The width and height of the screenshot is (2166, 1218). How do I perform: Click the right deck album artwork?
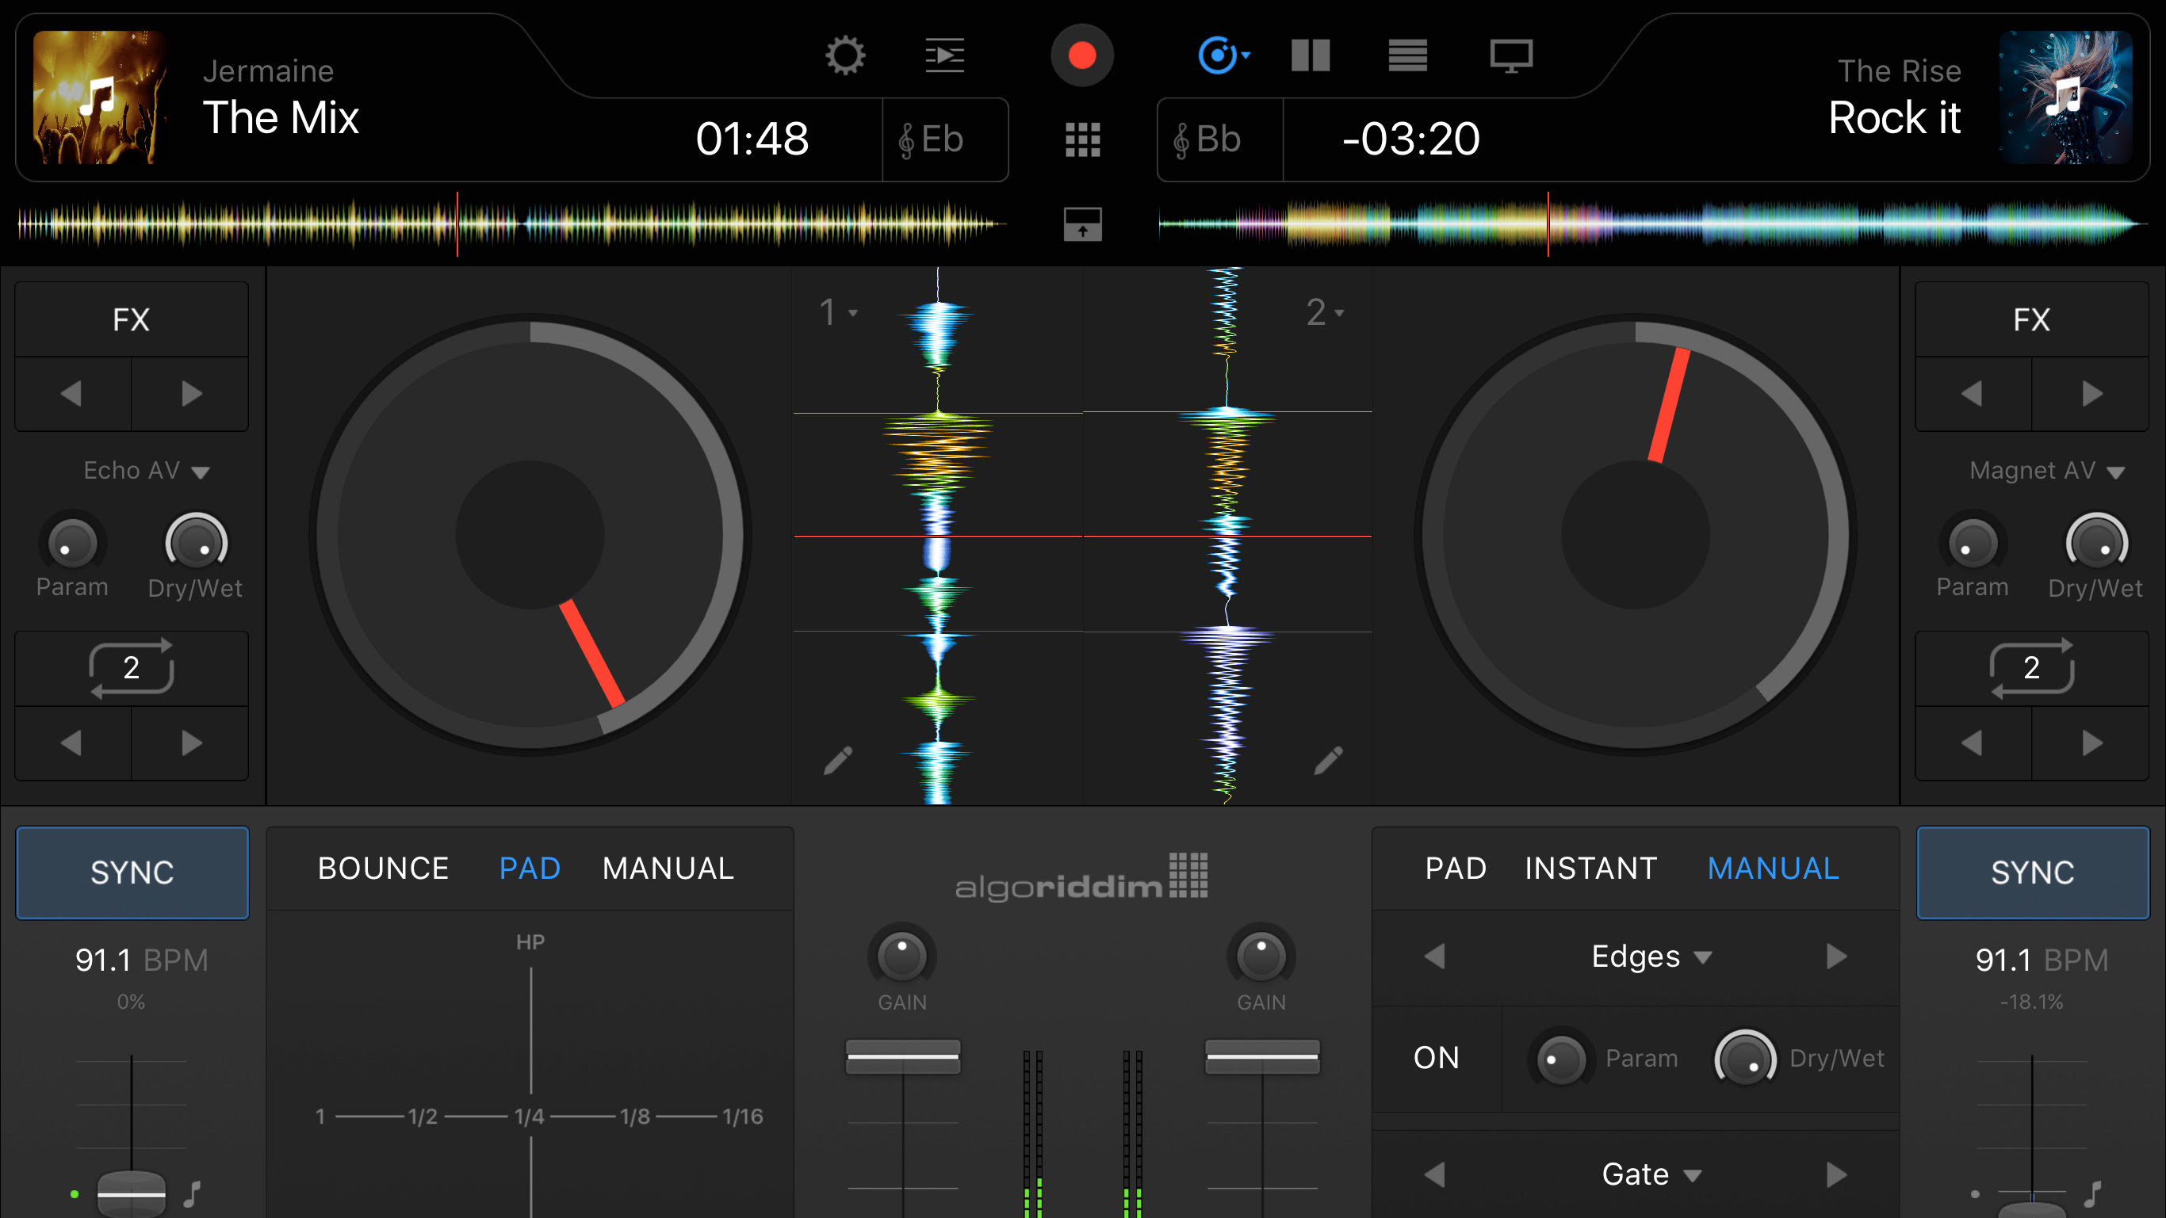[2065, 97]
